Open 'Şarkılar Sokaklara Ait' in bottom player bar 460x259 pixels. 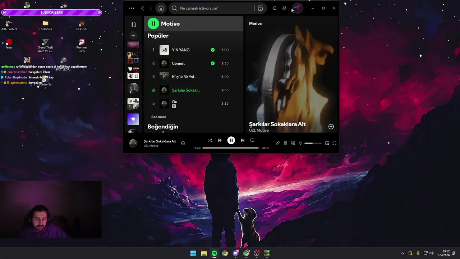pos(160,141)
